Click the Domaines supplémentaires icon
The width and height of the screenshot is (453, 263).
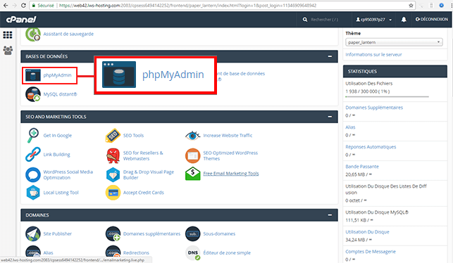[x=113, y=233]
